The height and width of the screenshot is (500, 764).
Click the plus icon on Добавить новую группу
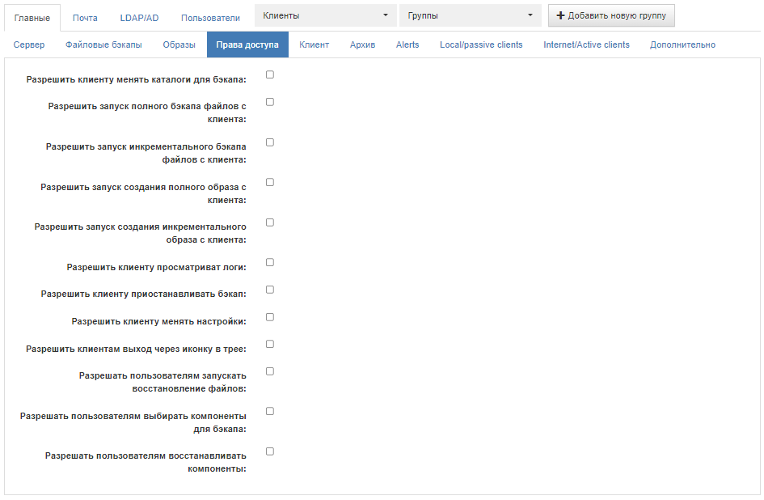click(560, 15)
